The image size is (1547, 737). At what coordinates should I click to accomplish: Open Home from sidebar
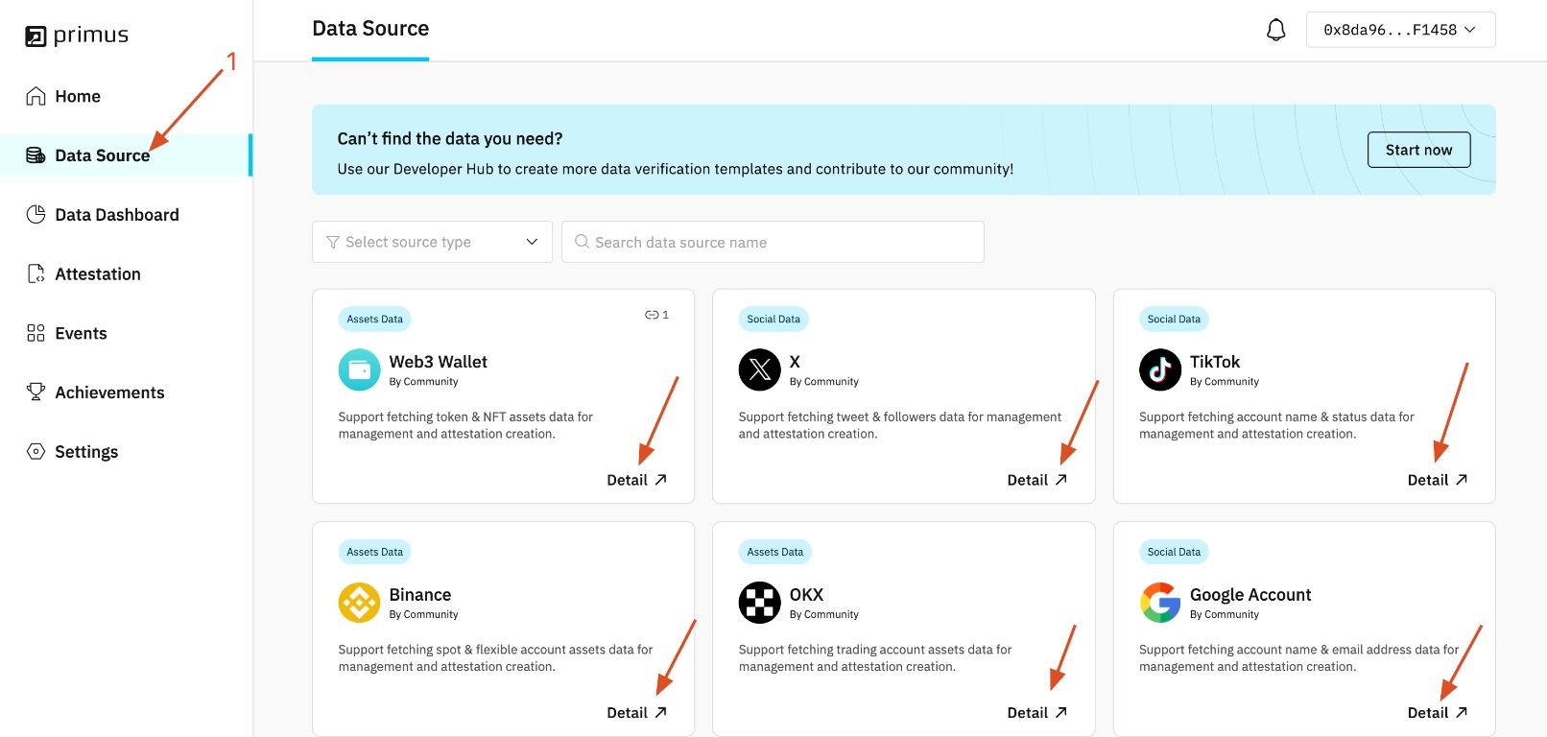tap(78, 96)
